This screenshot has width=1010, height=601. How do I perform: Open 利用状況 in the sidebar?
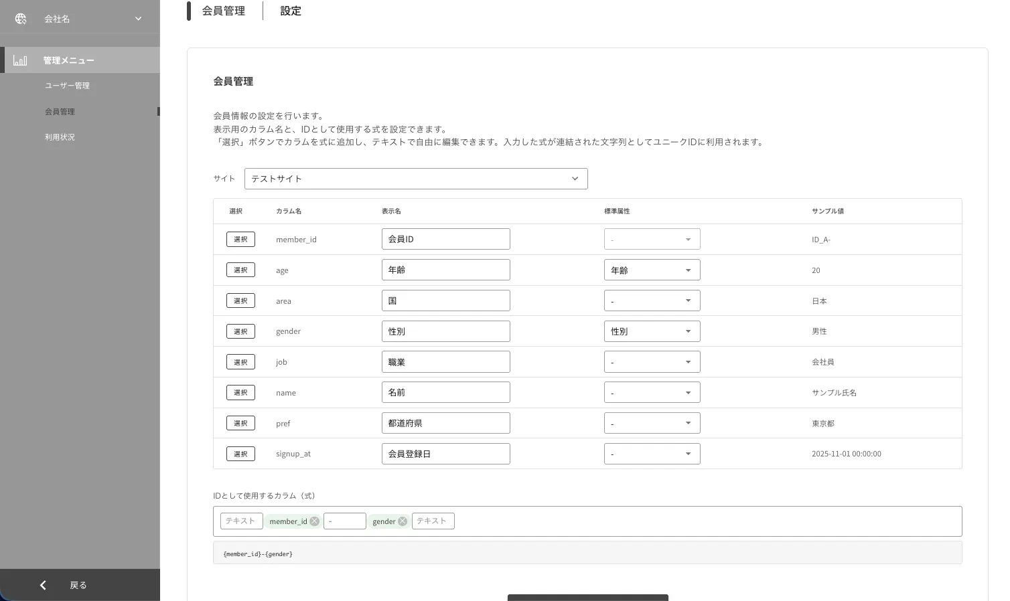coord(60,137)
